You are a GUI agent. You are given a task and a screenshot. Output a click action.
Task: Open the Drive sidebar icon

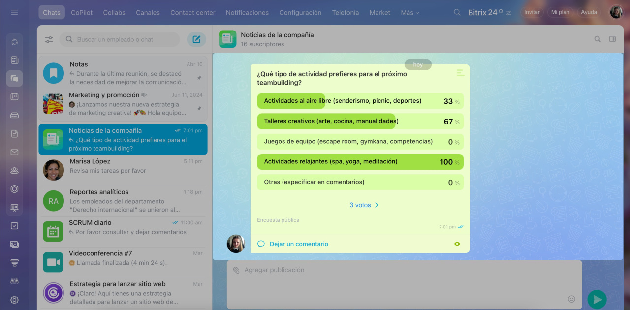coord(14,115)
